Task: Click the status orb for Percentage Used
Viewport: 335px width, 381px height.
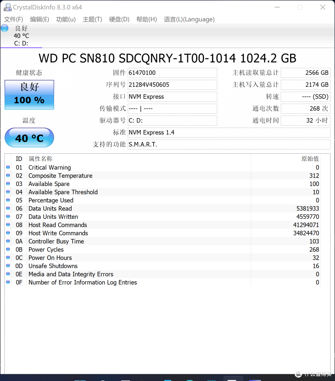Action: click(8, 200)
